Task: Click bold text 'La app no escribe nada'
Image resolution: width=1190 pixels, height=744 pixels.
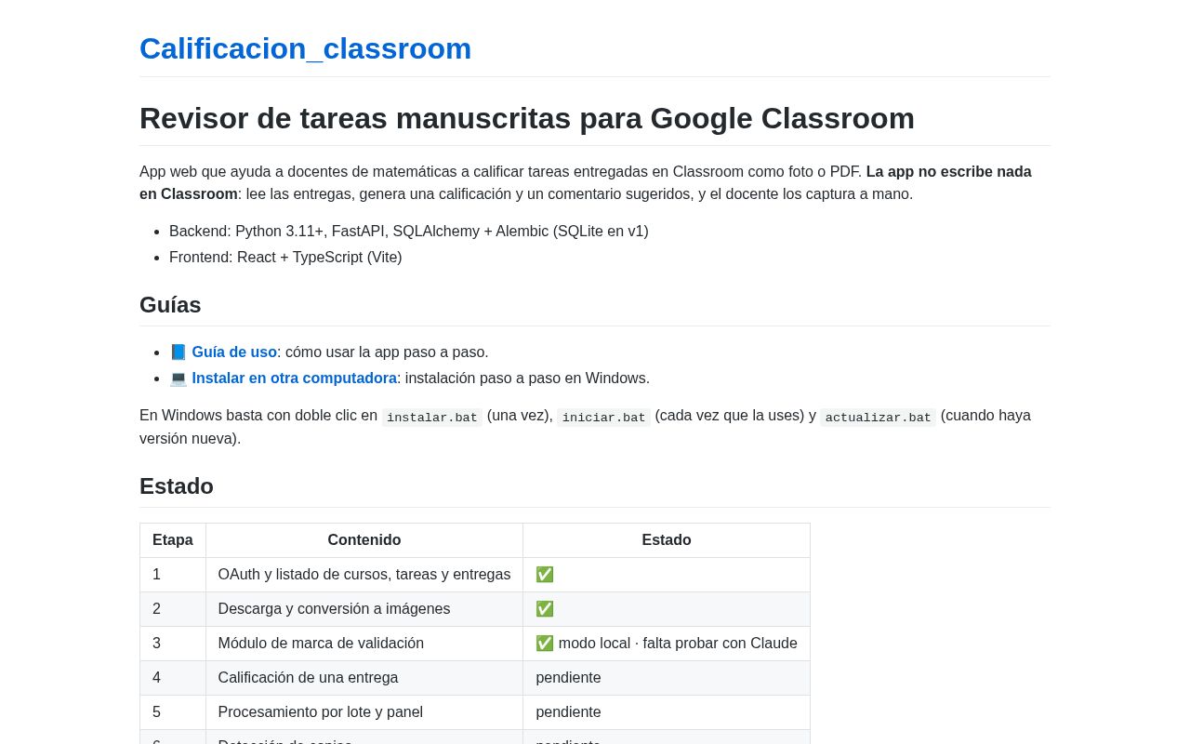Action: click(948, 172)
